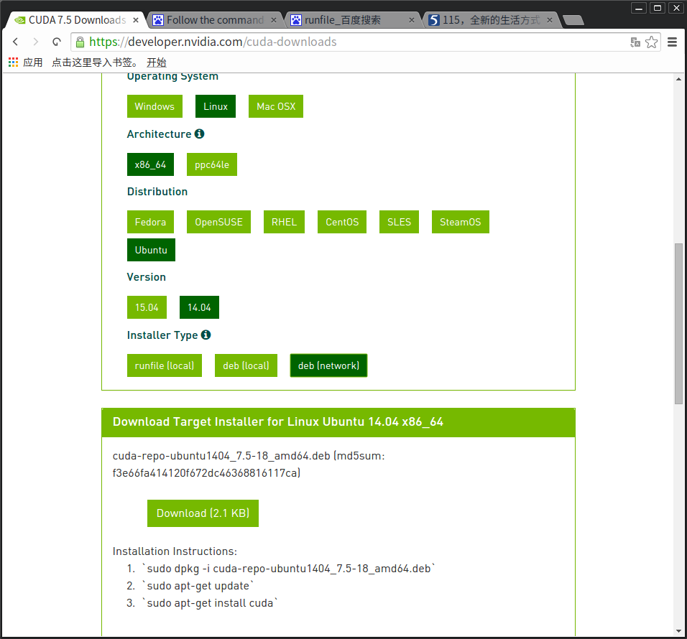Open the apps grid icon in bookmarks bar

pos(13,62)
